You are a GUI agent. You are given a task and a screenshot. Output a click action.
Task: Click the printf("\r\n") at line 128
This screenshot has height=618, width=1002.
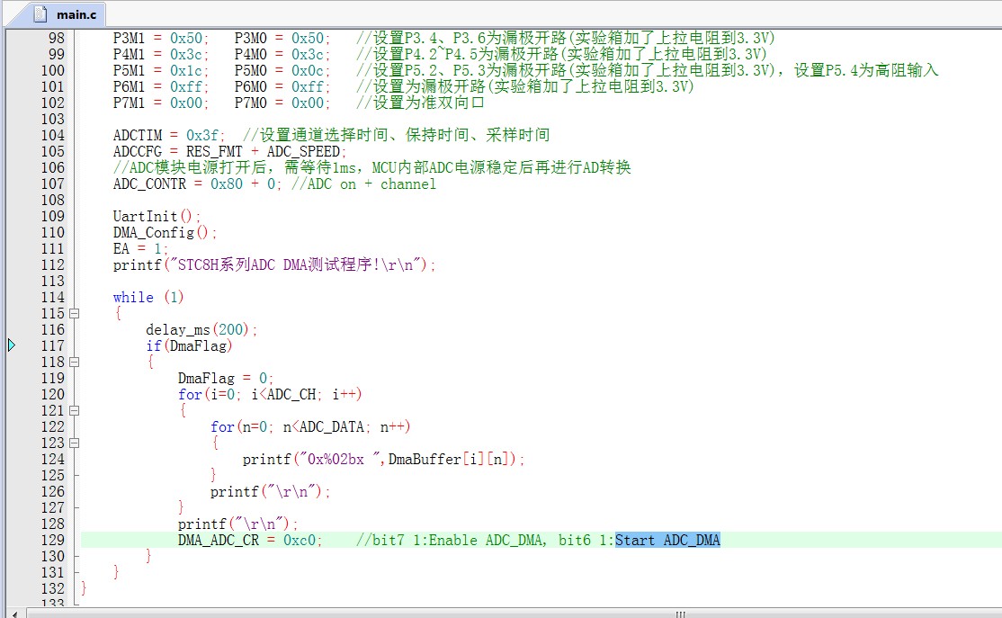237,524
